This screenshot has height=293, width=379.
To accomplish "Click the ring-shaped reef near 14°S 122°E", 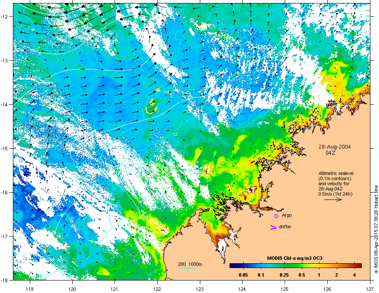I will point(152,107).
